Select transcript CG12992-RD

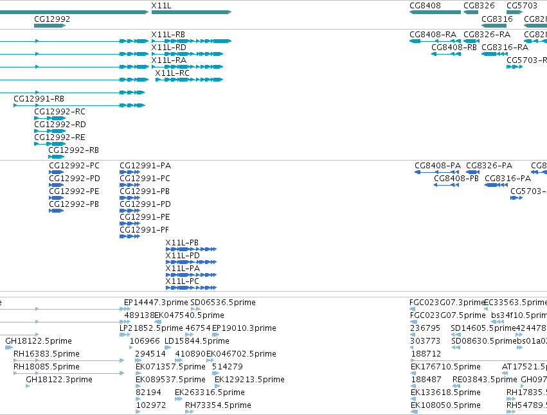point(50,131)
